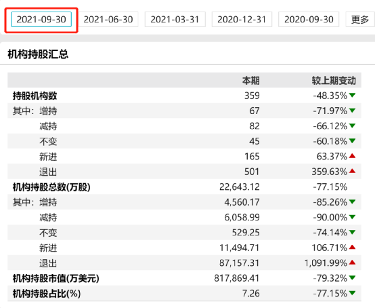Select the 持股机构数 row label
Viewport: 375px width, 308px height.
(x=35, y=96)
